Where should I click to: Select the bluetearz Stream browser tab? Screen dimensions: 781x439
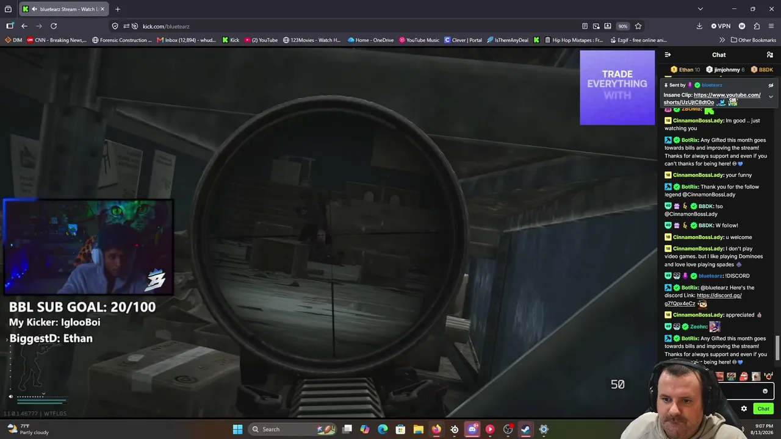[64, 9]
